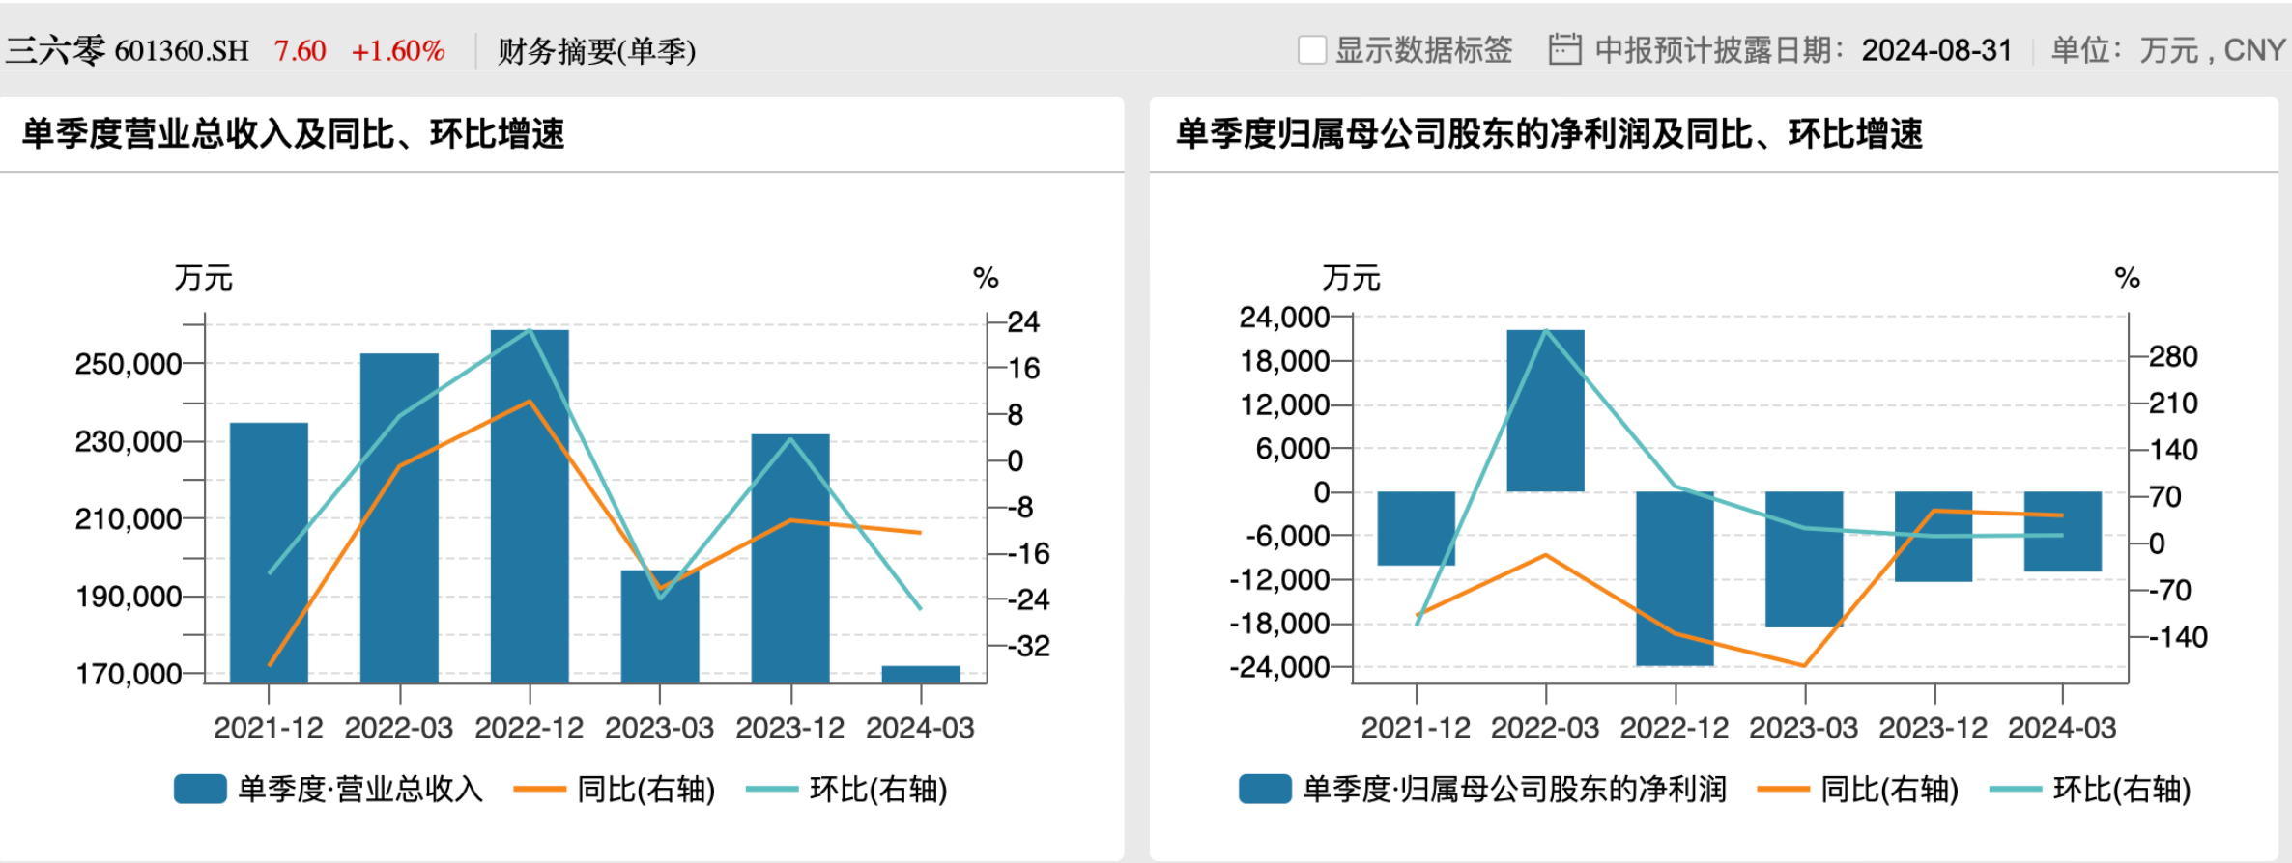The image size is (2292, 863).
Task: Click the 2021-12 net profit bar
Action: click(x=1417, y=528)
